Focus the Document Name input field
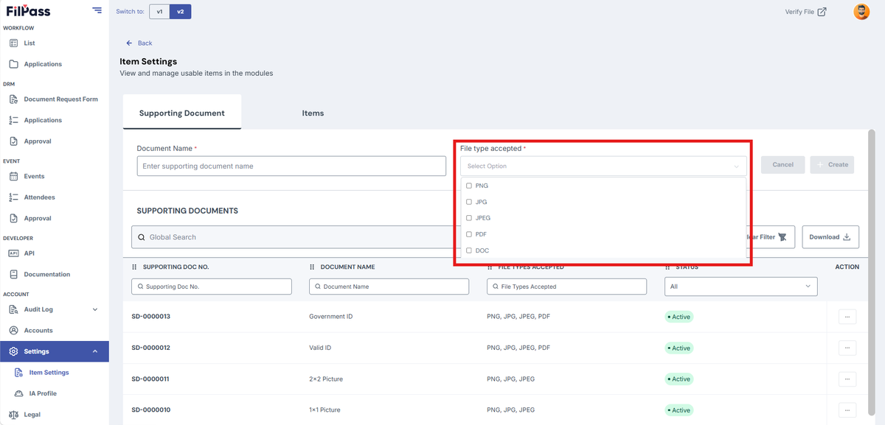Image resolution: width=885 pixels, height=425 pixels. point(291,166)
